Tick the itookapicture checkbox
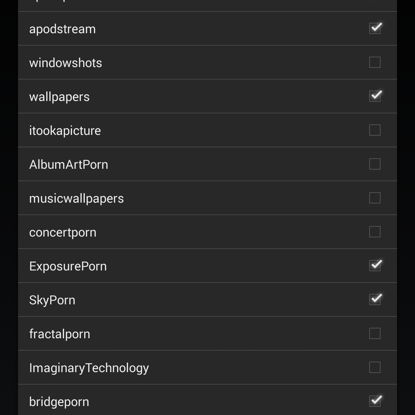The width and height of the screenshot is (415, 415). [375, 130]
